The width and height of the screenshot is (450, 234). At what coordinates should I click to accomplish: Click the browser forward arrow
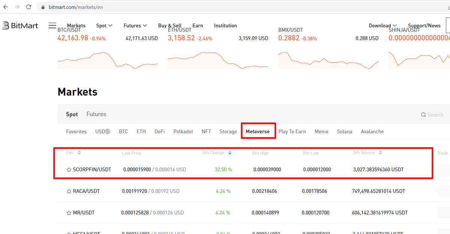coord(17,7)
